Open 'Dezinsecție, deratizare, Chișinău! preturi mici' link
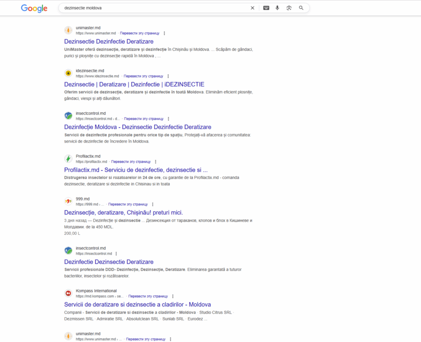 tap(123, 213)
